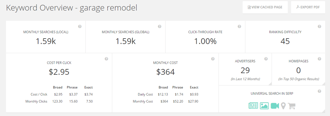This screenshot has height=116, width=330.
Task: Select the news results icon in SERP
Action: (x=253, y=106)
